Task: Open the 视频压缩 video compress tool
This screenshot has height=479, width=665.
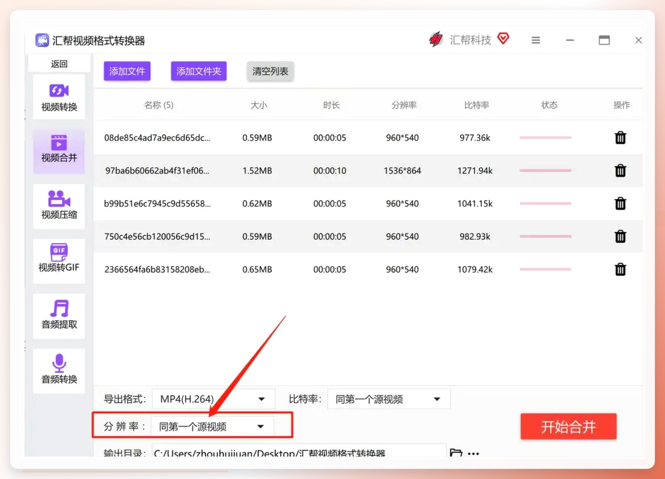Action: [x=59, y=206]
